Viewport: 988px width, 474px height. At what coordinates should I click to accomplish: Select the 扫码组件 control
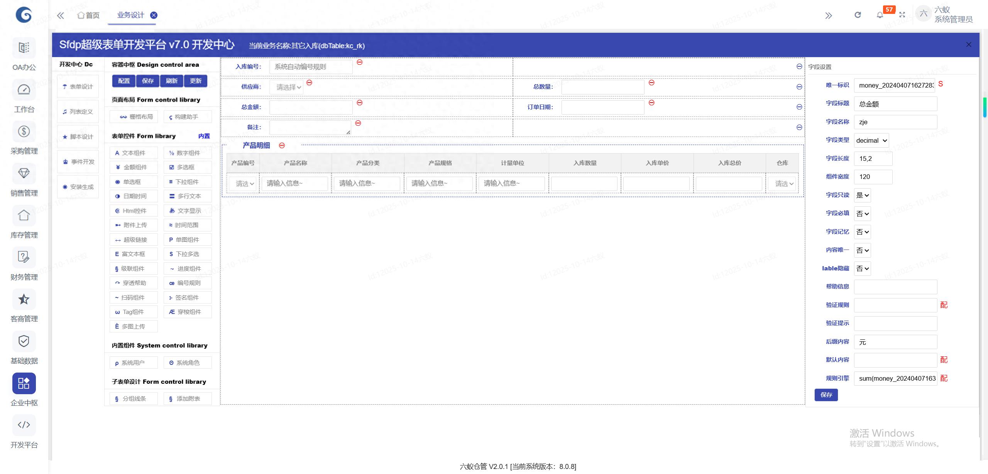pos(133,297)
